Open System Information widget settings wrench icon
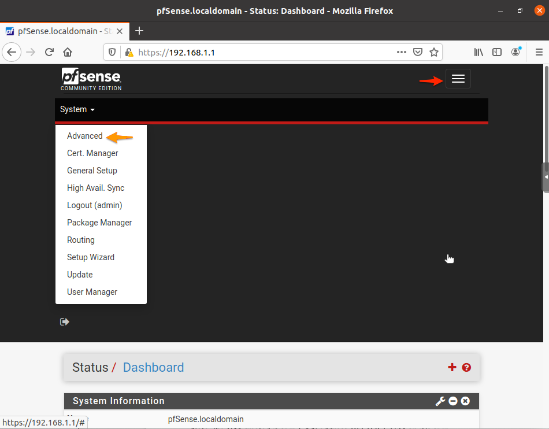549x429 pixels. pyautogui.click(x=440, y=401)
